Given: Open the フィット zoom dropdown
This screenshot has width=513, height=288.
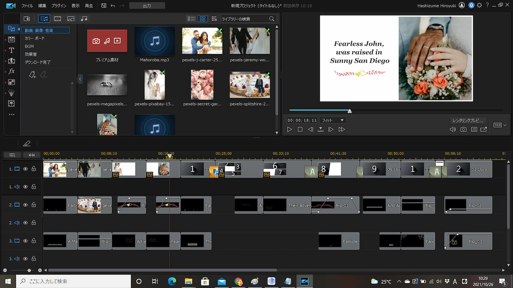Looking at the screenshot, I should [x=333, y=120].
